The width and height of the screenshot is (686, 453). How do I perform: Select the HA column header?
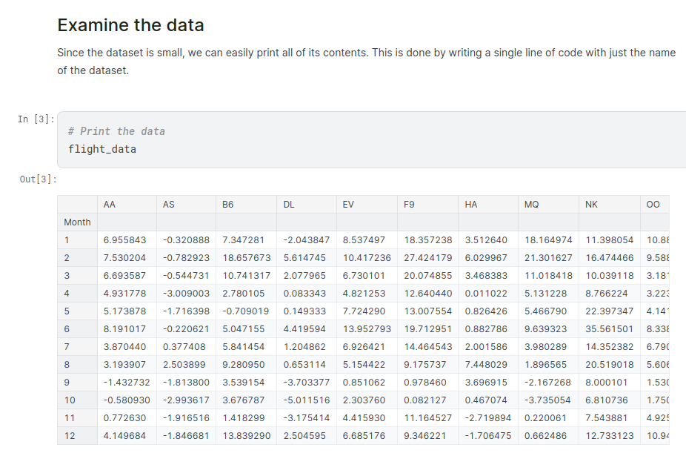pyautogui.click(x=471, y=205)
